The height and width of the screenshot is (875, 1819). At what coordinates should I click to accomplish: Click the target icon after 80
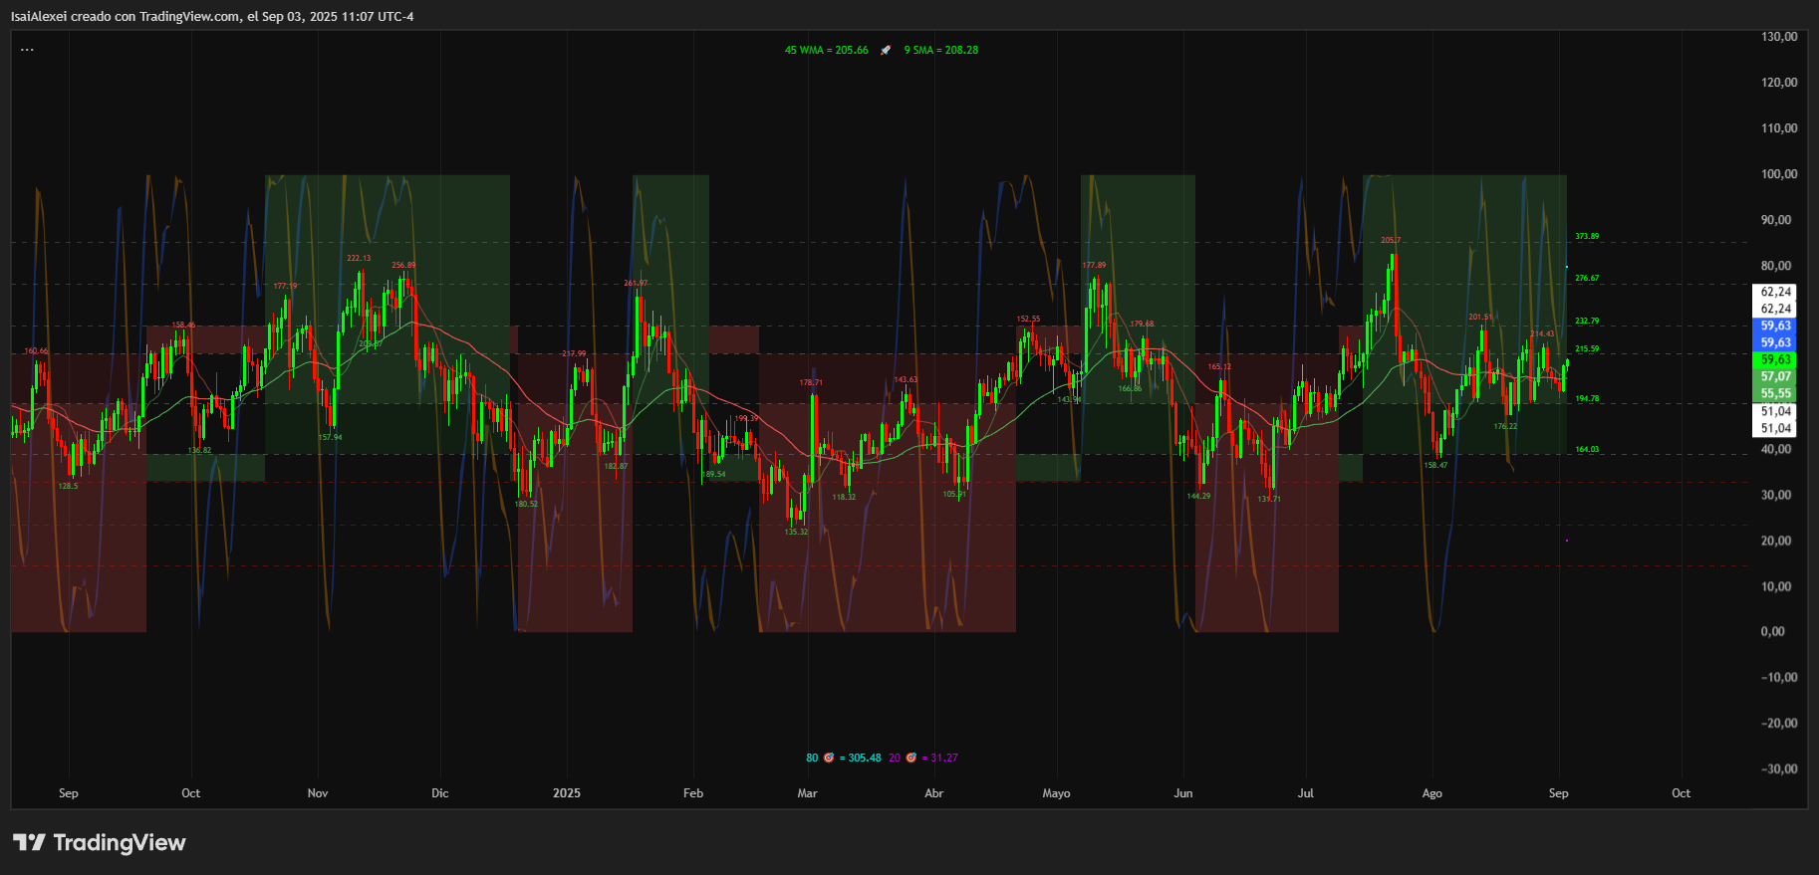[x=829, y=759]
